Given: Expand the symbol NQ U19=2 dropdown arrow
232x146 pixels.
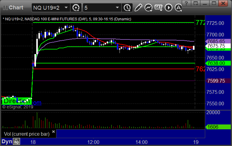Looking at the screenshot, I should (x=66, y=7).
